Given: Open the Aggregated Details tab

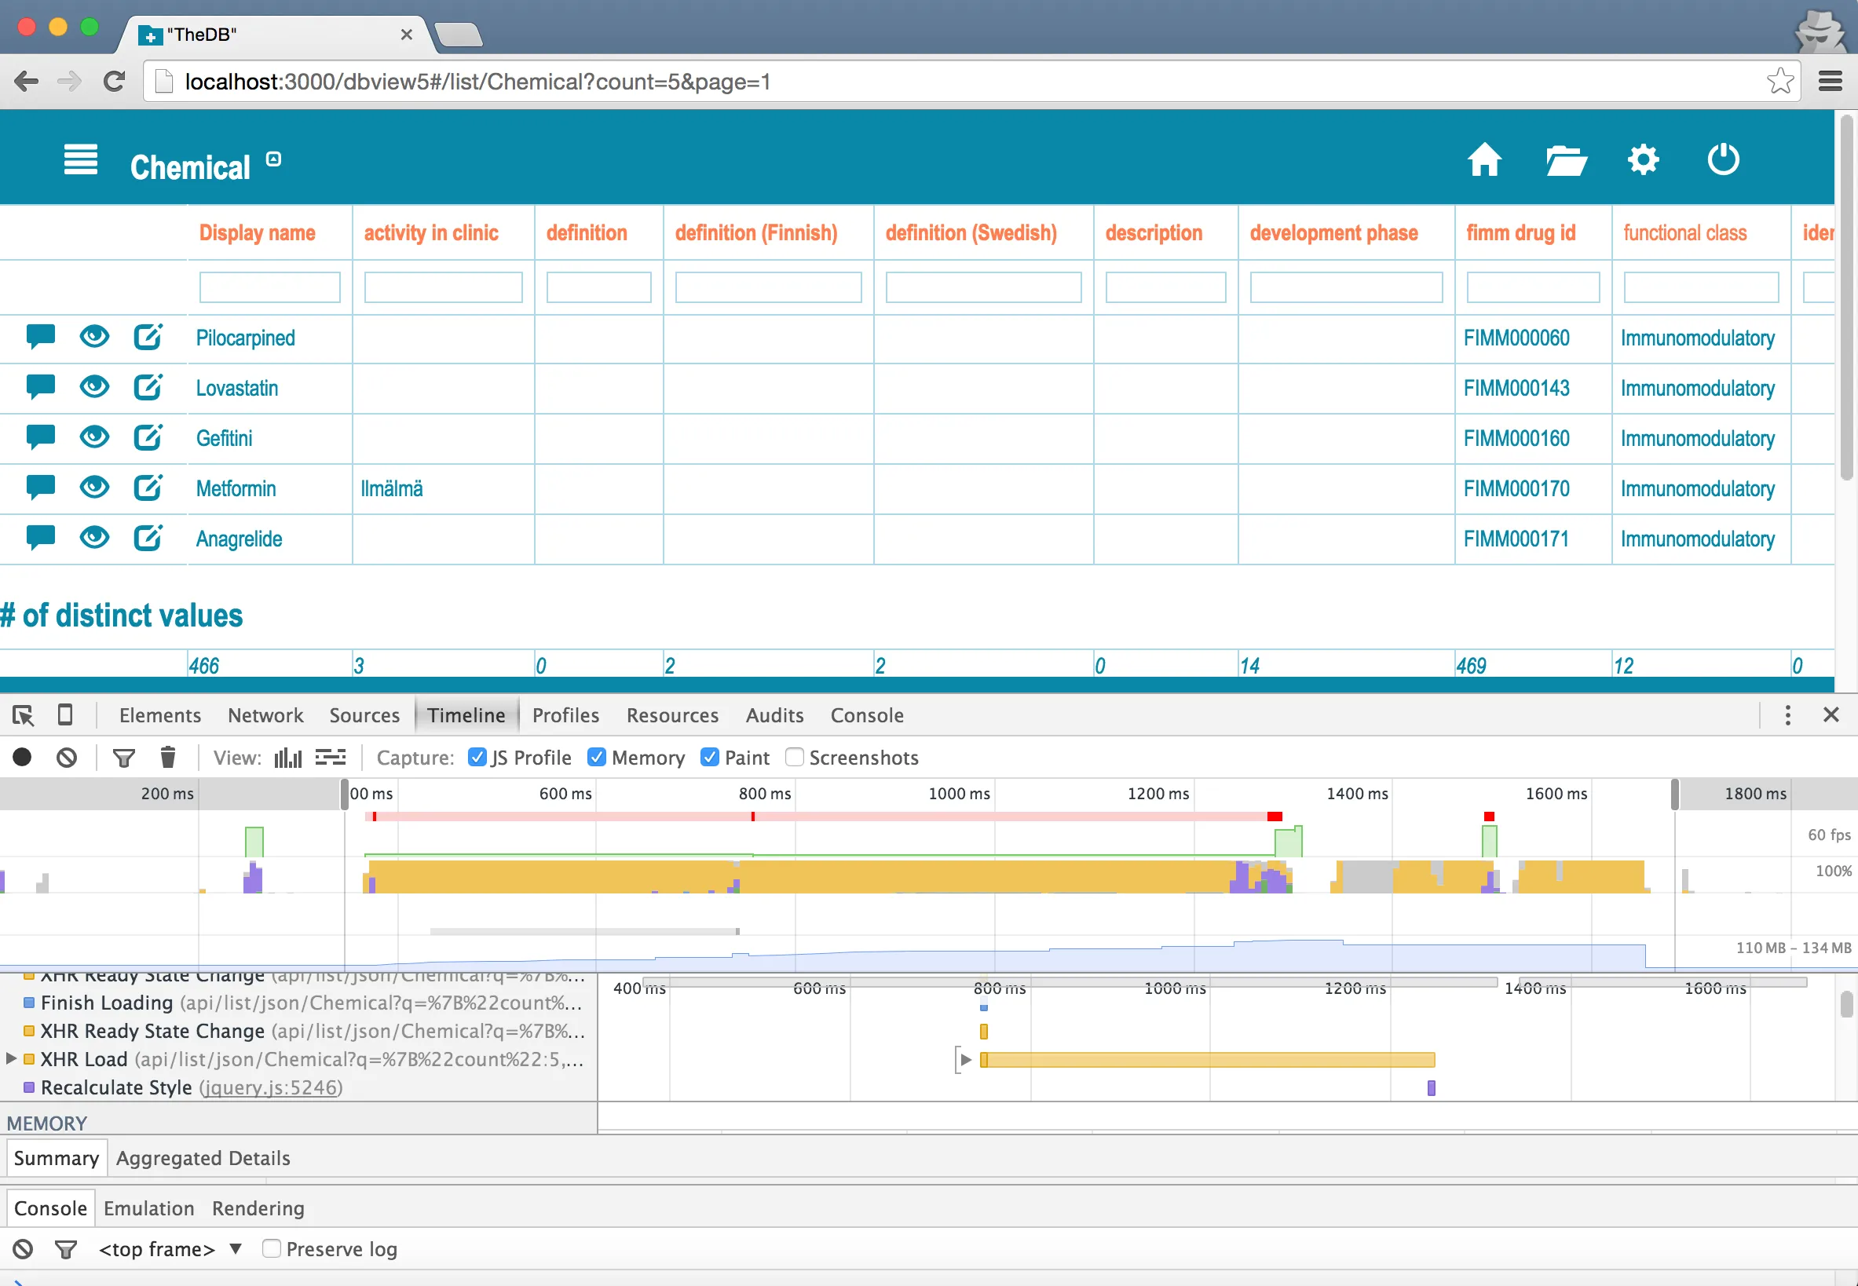Looking at the screenshot, I should 203,1158.
